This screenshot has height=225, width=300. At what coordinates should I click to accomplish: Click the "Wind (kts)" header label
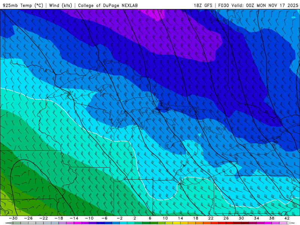(60, 5)
